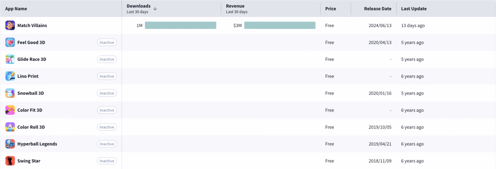
Task: Select the 1M downloads value
Action: [x=140, y=26]
